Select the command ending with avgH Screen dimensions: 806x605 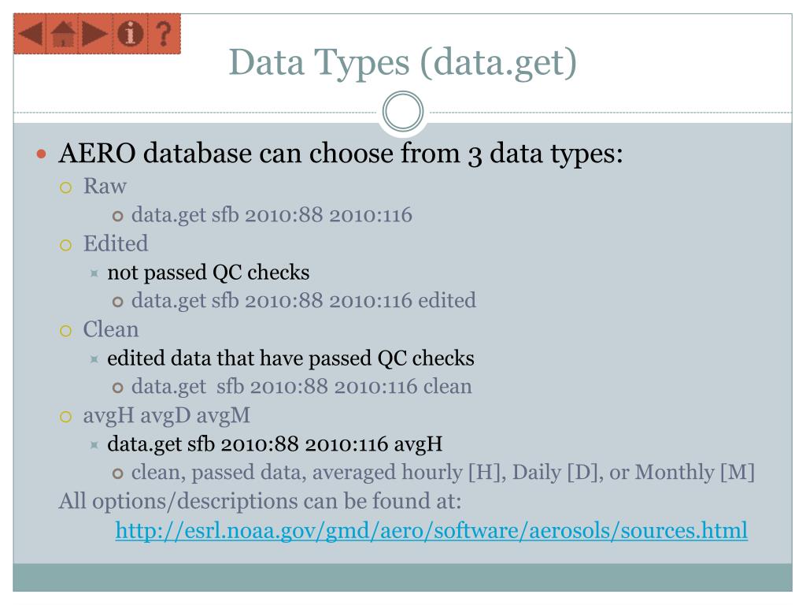275,444
